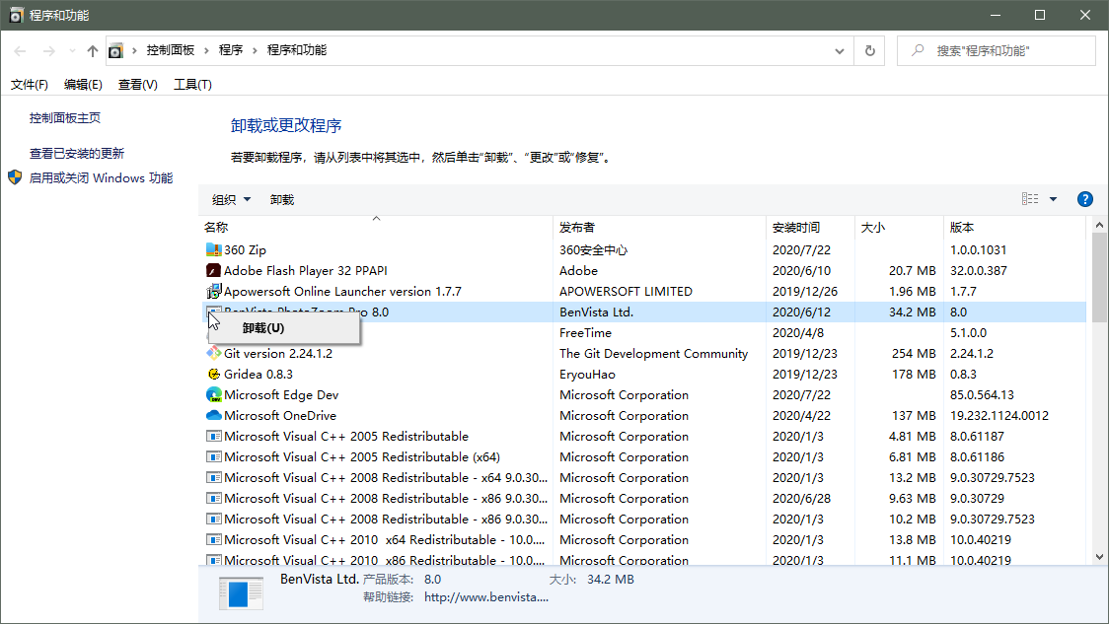Screen dimensions: 1109x624
Task: Click APOWERSOFT LIMITED publisher cell
Action: point(626,291)
